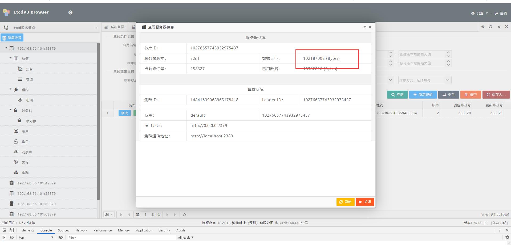
Task: Click the refresh icon in tab toolbar
Action: [x=490, y=27]
